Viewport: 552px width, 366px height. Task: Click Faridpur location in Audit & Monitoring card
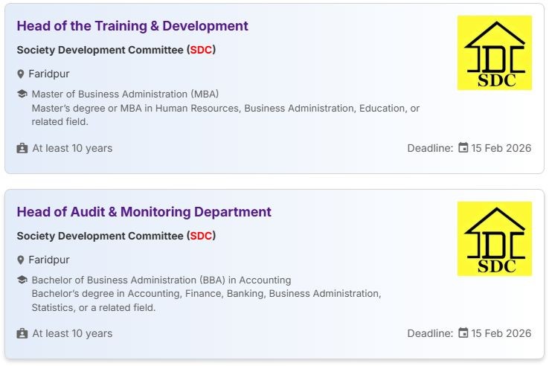[49, 260]
